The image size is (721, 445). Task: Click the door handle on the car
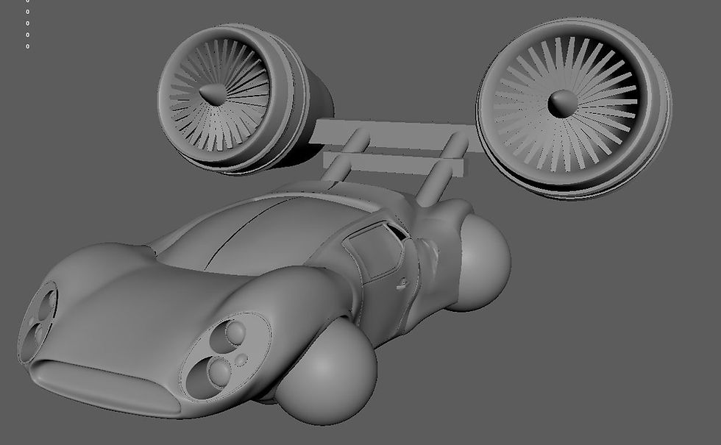[x=402, y=285]
